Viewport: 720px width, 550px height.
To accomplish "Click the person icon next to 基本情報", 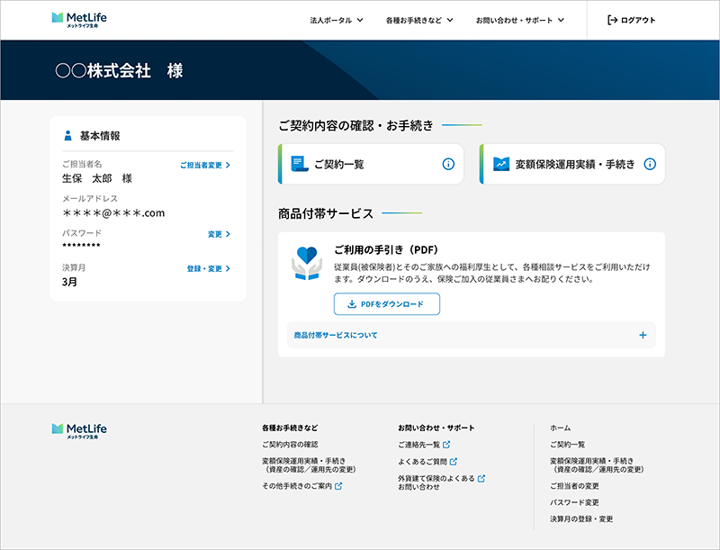I will tap(68, 135).
